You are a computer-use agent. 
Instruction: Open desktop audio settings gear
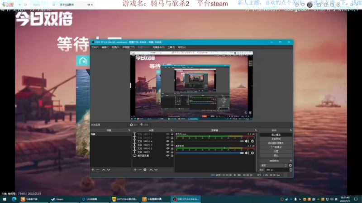[252, 153]
